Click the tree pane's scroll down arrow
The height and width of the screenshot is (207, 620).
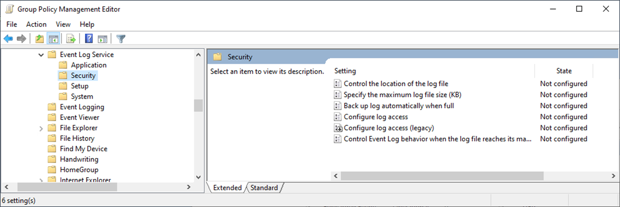199,178
